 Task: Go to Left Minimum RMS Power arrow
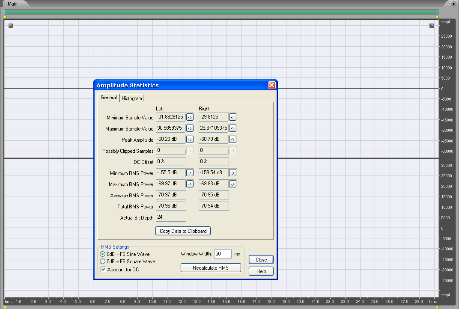pos(190,173)
